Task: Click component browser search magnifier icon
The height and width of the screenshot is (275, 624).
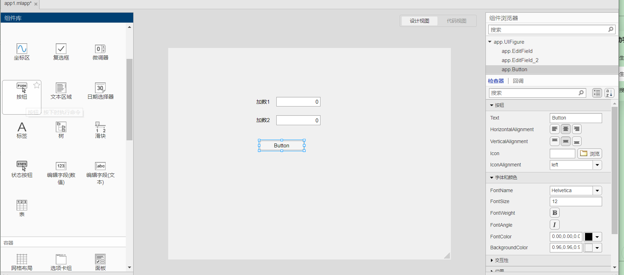Action: coord(611,30)
